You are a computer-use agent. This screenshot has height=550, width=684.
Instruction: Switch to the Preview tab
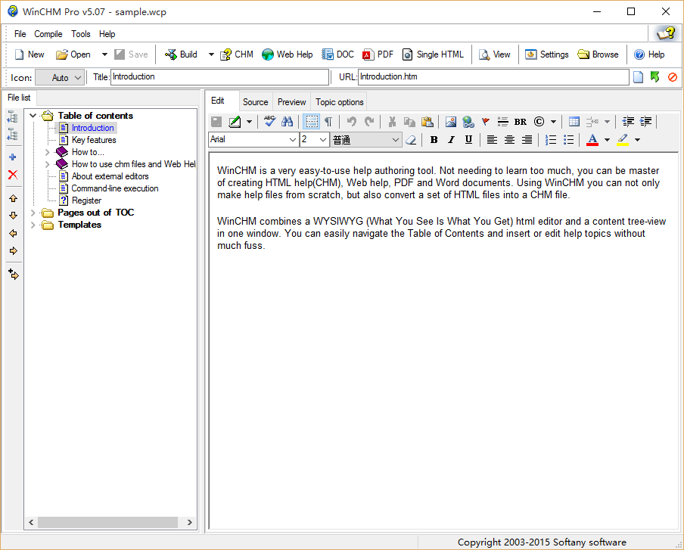tap(291, 101)
